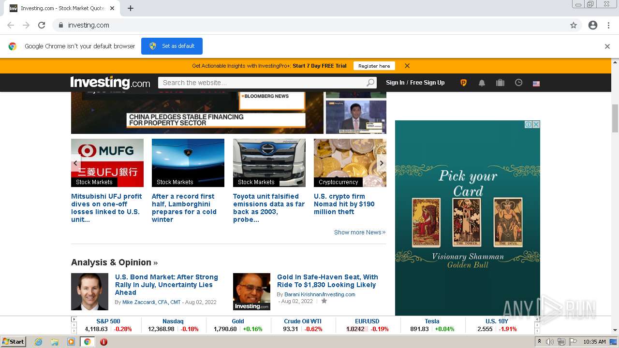
Task: Click the browser back arrow
Action: 11,25
